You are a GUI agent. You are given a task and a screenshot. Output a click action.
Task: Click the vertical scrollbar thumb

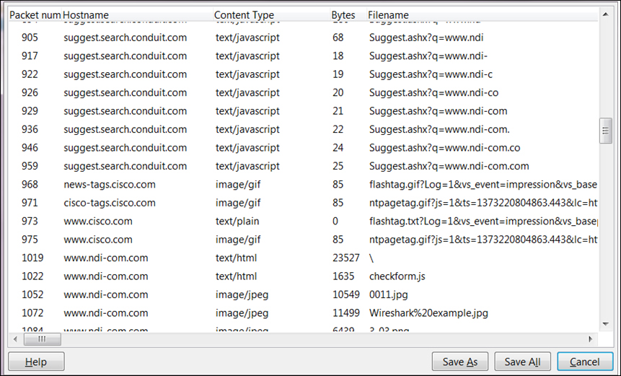[x=605, y=131]
